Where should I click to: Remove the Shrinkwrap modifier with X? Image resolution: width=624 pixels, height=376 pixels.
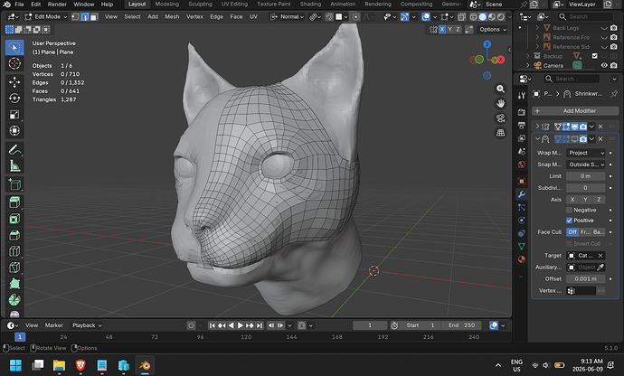[600, 139]
